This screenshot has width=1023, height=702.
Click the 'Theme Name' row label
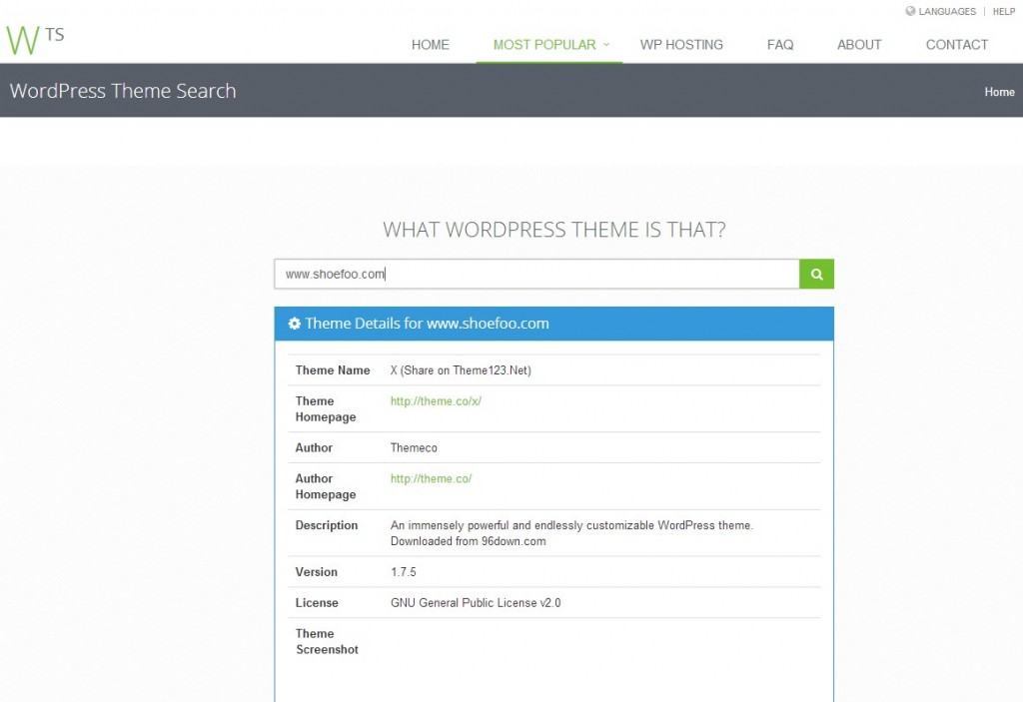332,370
